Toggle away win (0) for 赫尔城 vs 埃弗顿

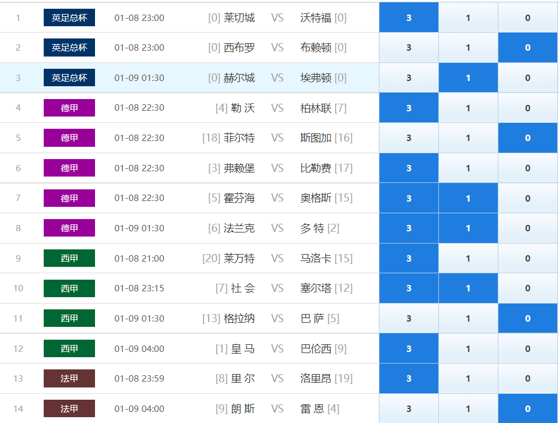[528, 77]
